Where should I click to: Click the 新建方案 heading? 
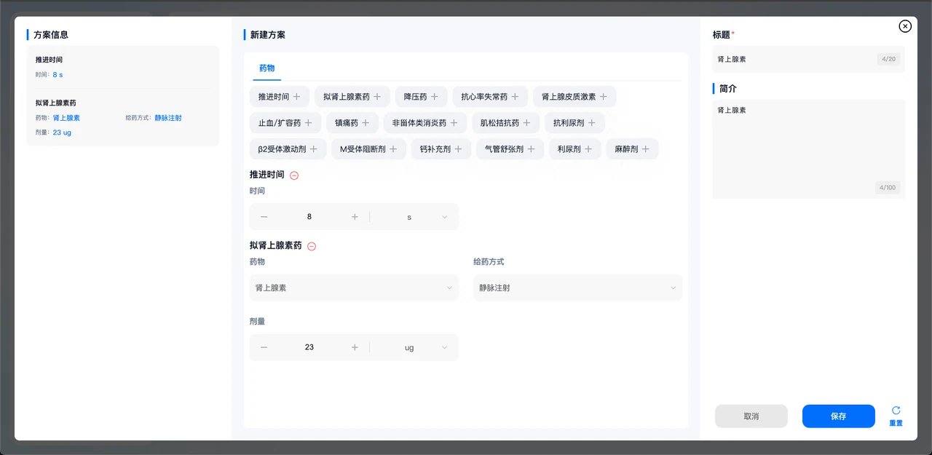(268, 35)
